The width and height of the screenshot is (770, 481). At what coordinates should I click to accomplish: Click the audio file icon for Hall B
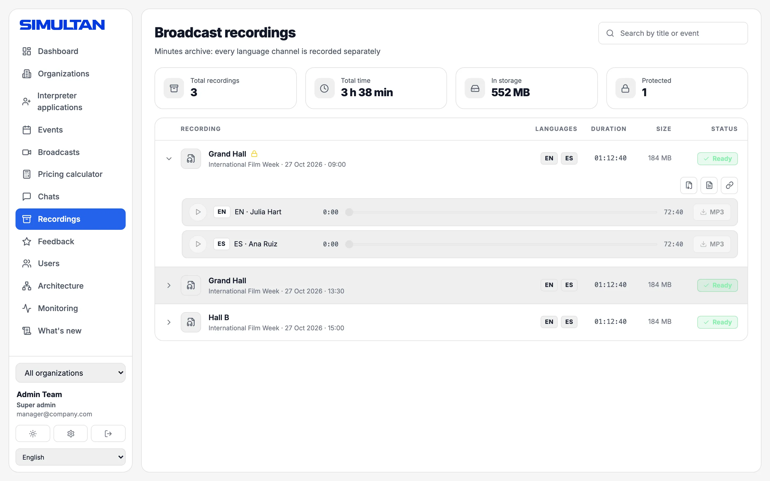(x=191, y=322)
